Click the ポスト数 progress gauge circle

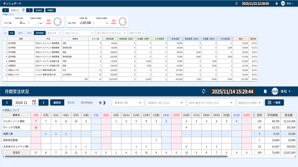coord(58,21)
